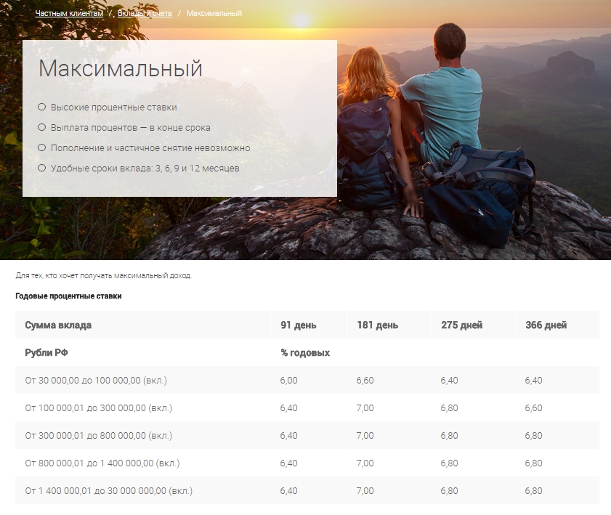Click the '275 дней' column header
Image resolution: width=611 pixels, height=515 pixels.
461,325
